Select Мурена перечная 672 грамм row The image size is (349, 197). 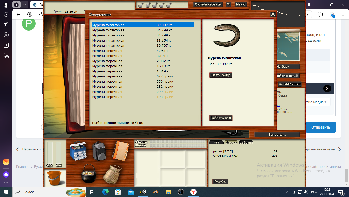(x=143, y=76)
